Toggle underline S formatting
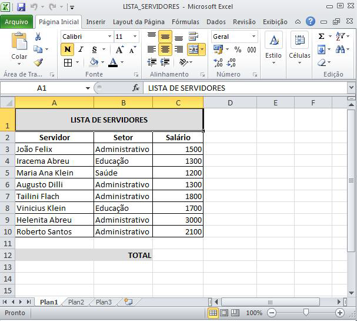 [95, 49]
